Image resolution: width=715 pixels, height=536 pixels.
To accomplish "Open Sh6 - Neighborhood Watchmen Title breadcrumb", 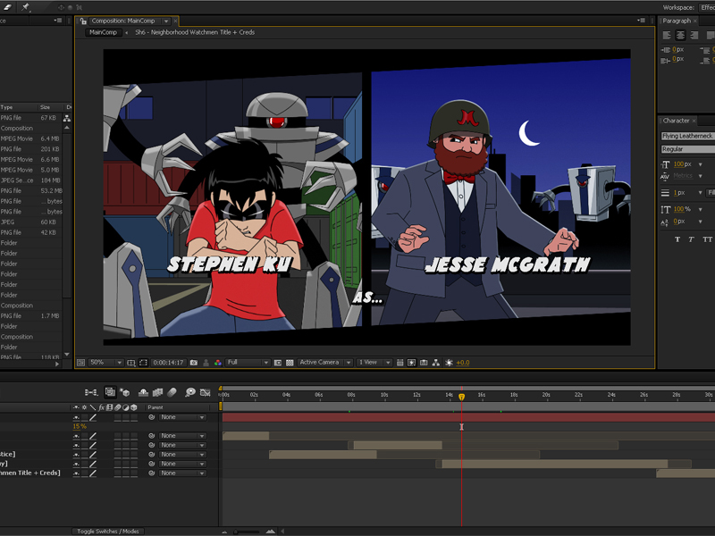I will [195, 32].
